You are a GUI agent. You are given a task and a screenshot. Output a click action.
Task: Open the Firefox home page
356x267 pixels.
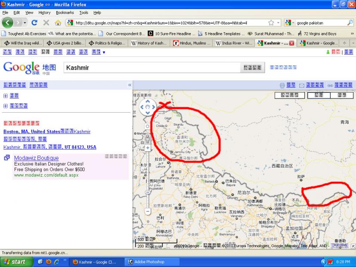(58, 22)
